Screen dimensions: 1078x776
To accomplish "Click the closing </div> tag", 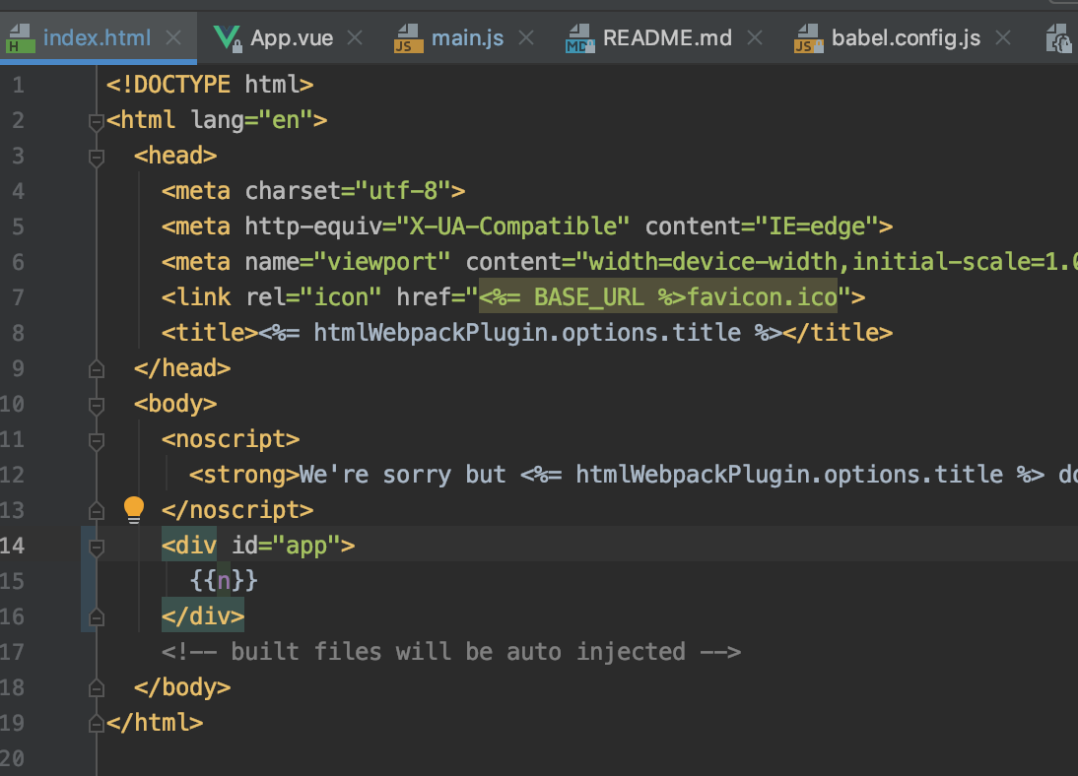I will [203, 616].
